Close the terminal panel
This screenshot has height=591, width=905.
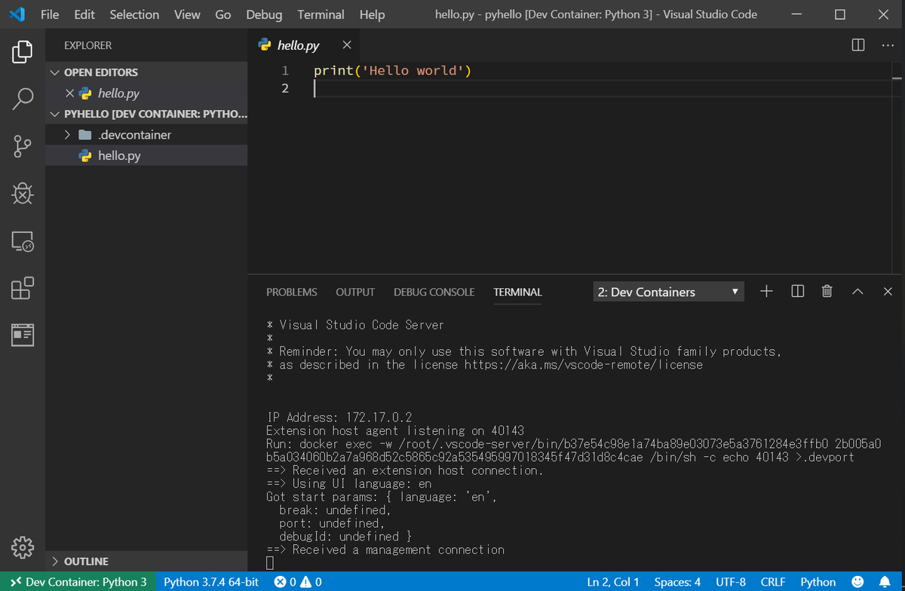(888, 292)
